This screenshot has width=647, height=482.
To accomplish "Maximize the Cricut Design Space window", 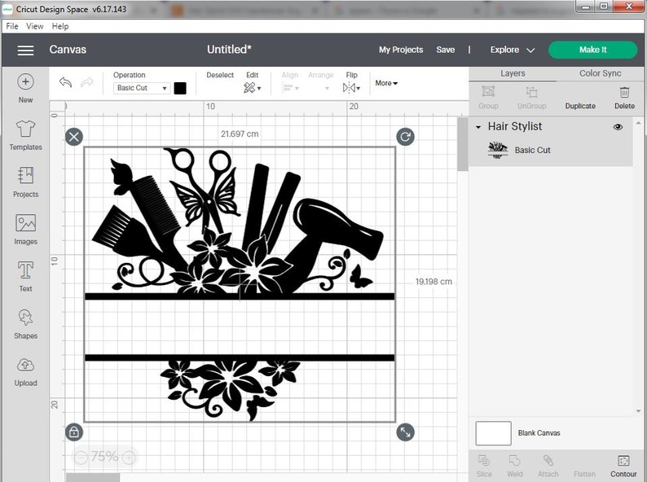I will pyautogui.click(x=604, y=7).
